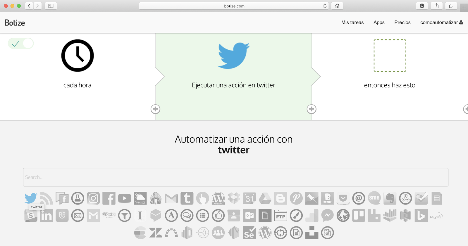
Task: Select the Selenium 'Se' icon
Action: pyautogui.click(x=250, y=233)
